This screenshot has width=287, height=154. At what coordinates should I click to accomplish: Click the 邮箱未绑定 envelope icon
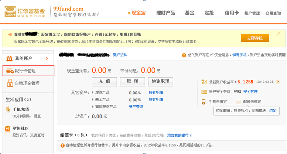[238, 102]
